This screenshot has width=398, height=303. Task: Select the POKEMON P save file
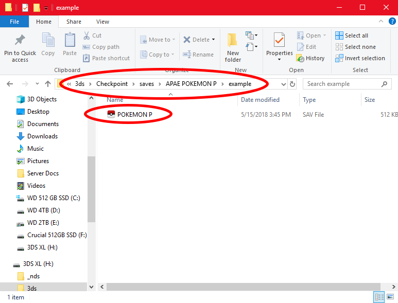coord(134,115)
